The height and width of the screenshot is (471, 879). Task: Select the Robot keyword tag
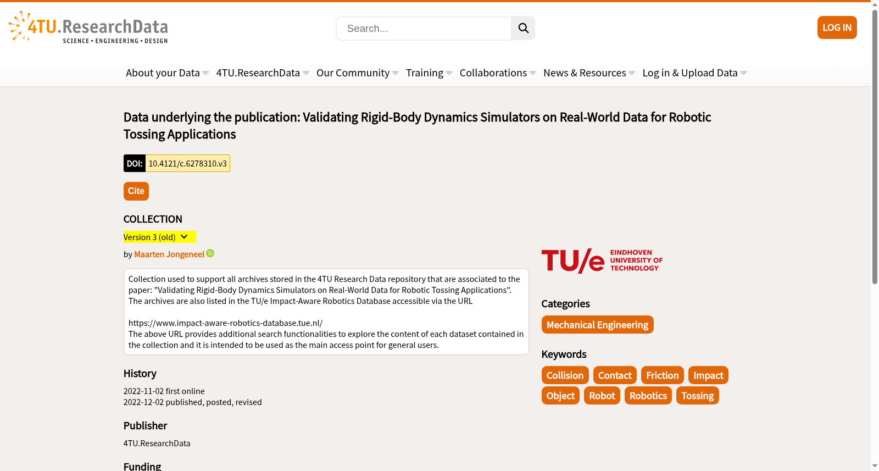[x=602, y=396]
